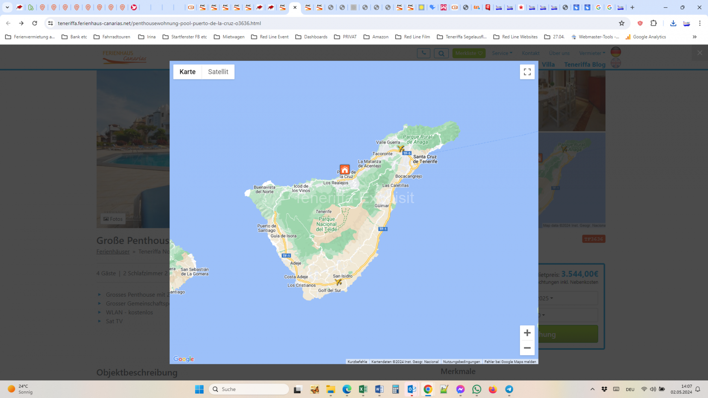Open the Bank etc bookmark folder

(74, 37)
